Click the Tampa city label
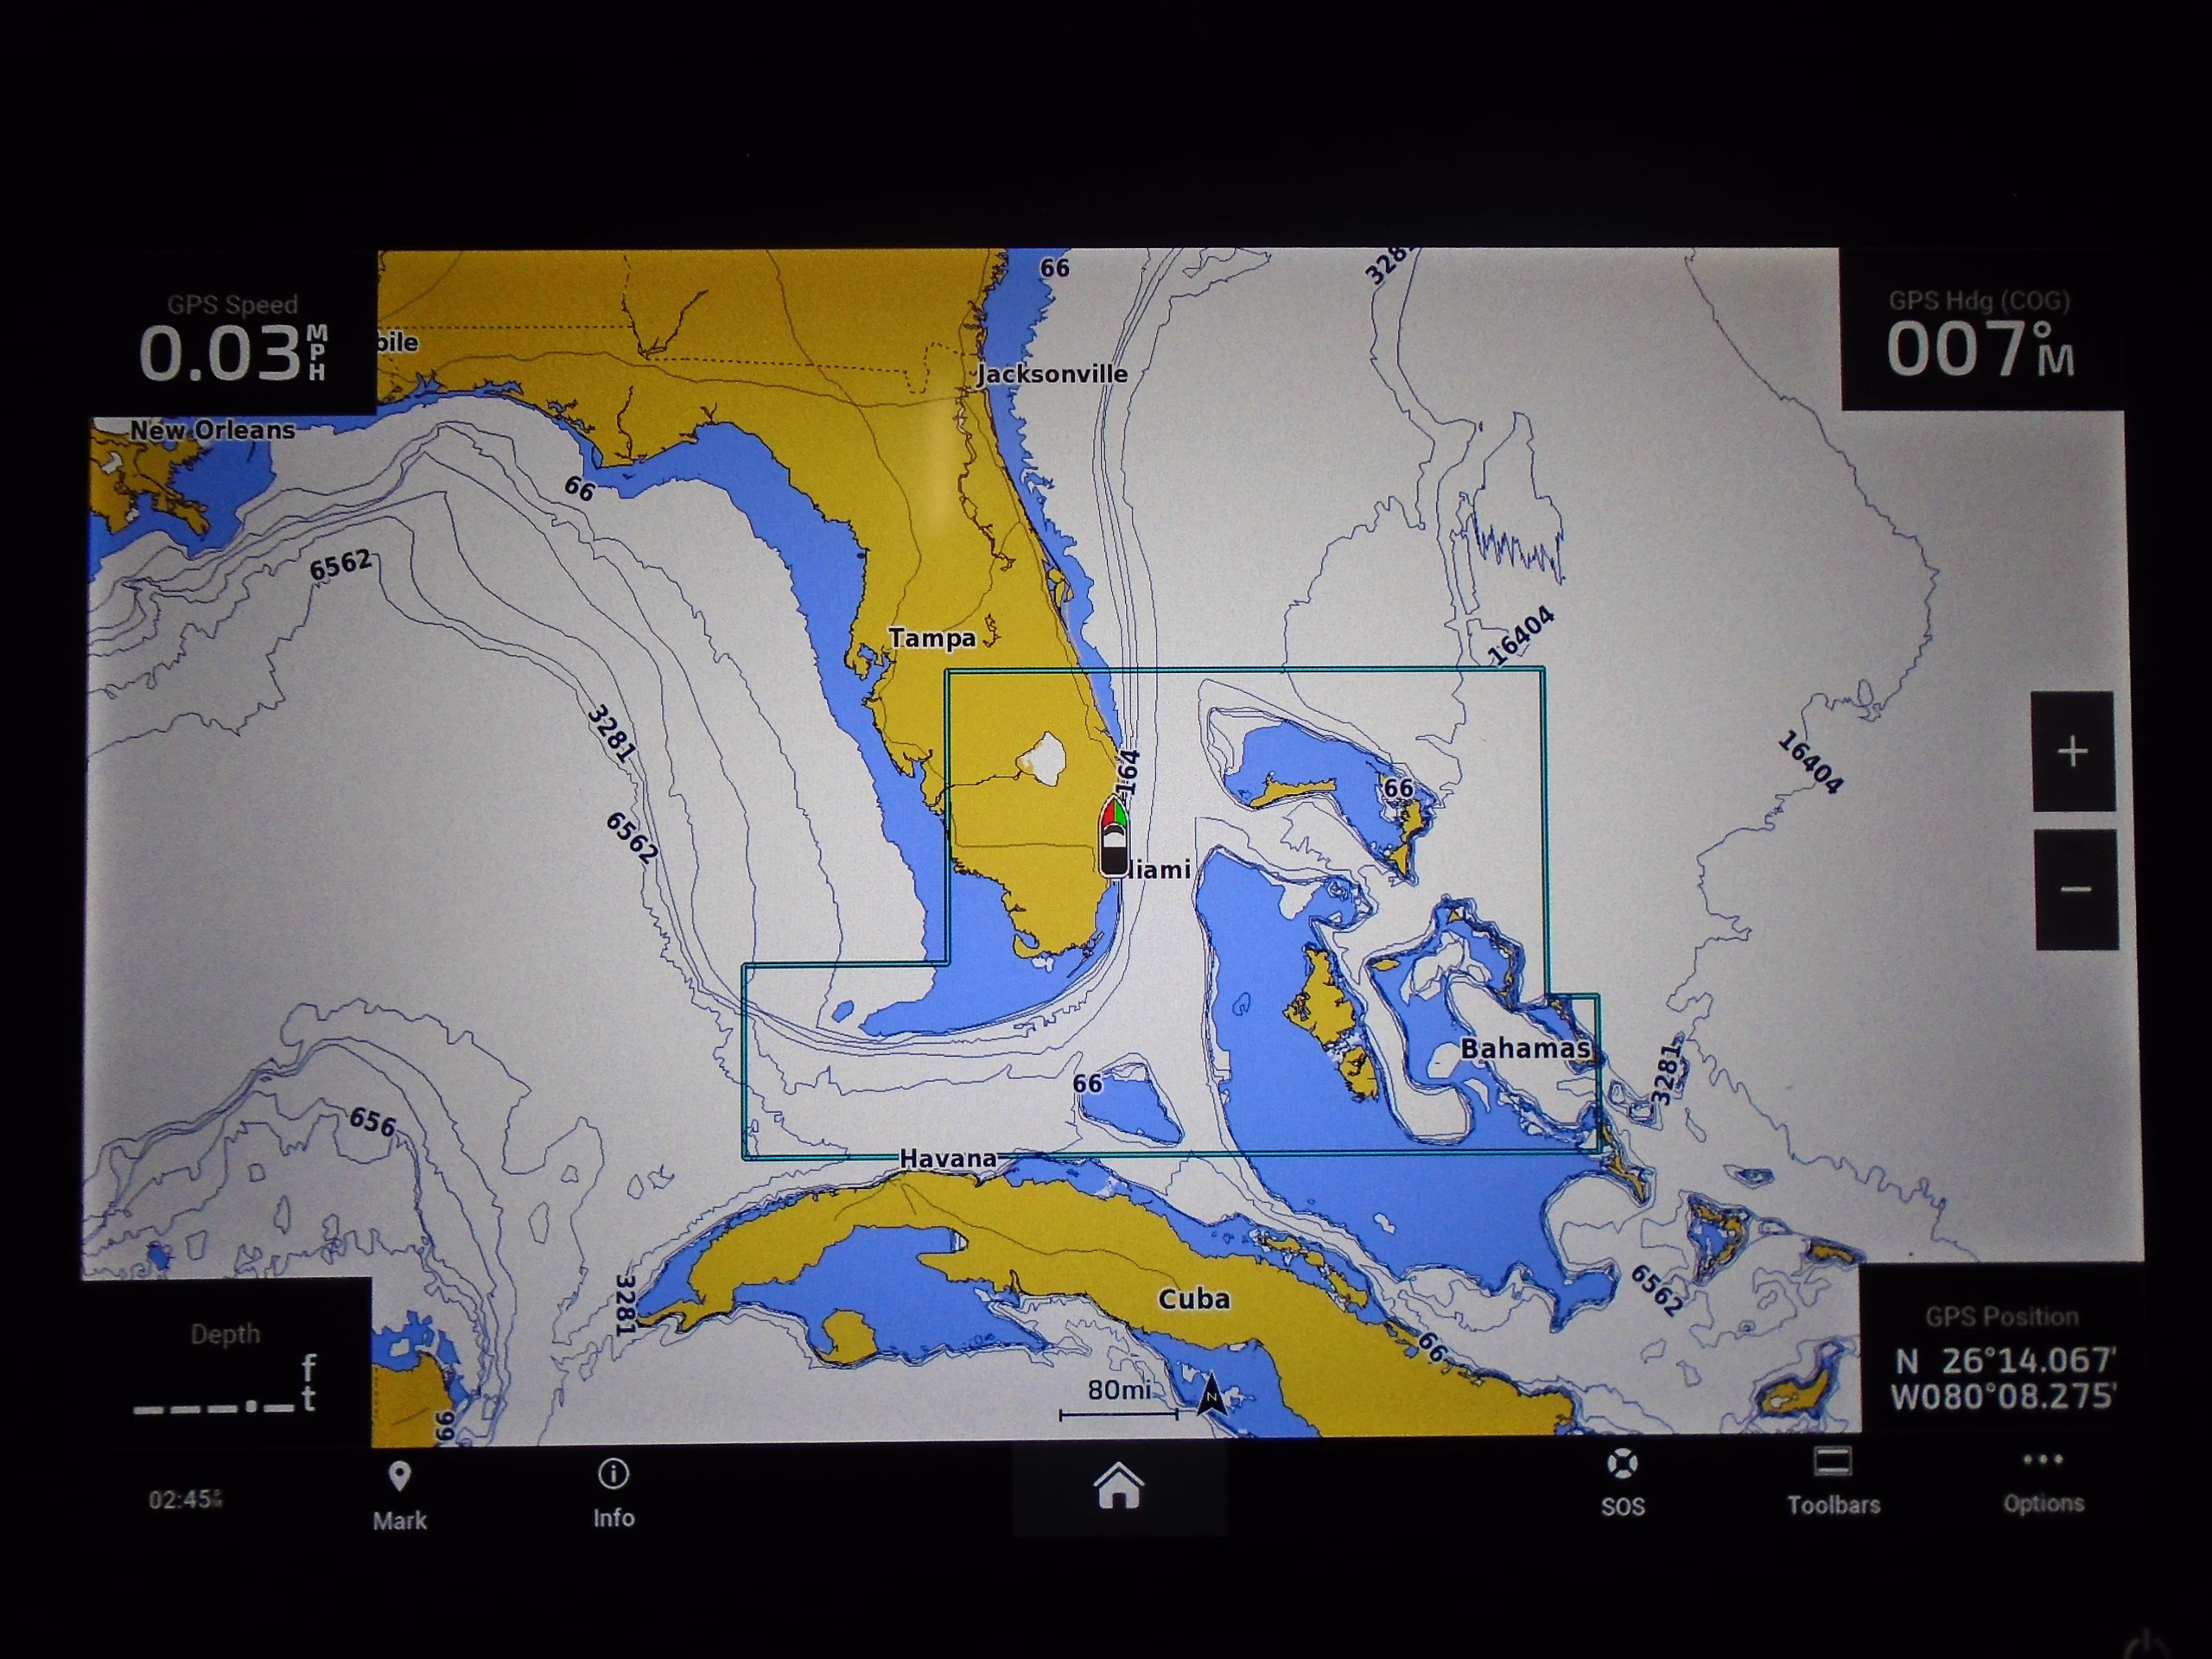This screenshot has height=1659, width=2212. point(931,637)
